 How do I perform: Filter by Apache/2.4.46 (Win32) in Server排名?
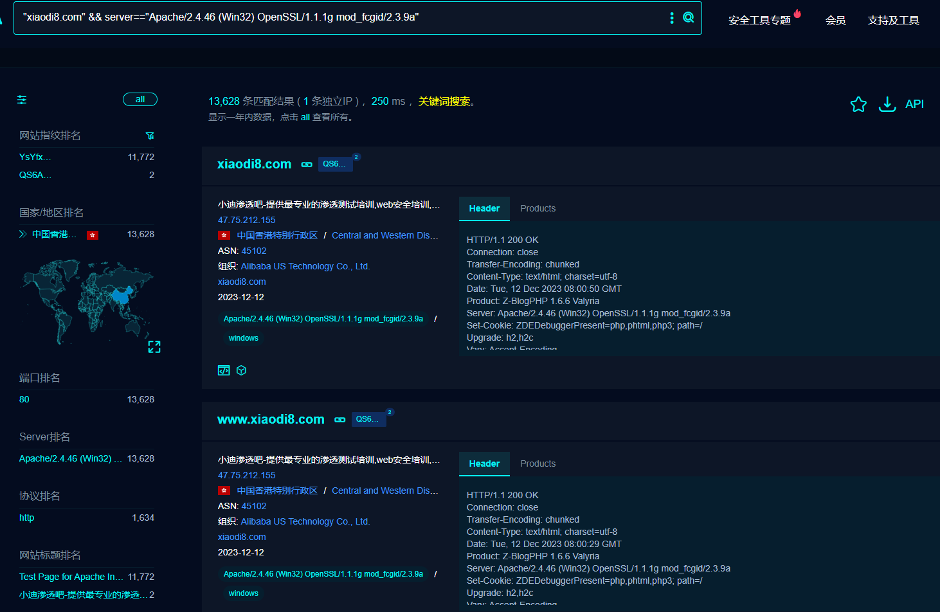click(70, 458)
